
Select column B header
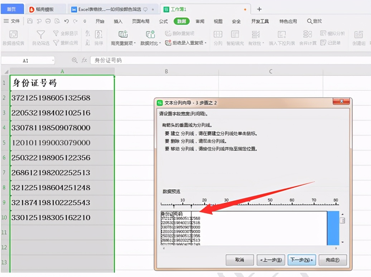(167, 72)
